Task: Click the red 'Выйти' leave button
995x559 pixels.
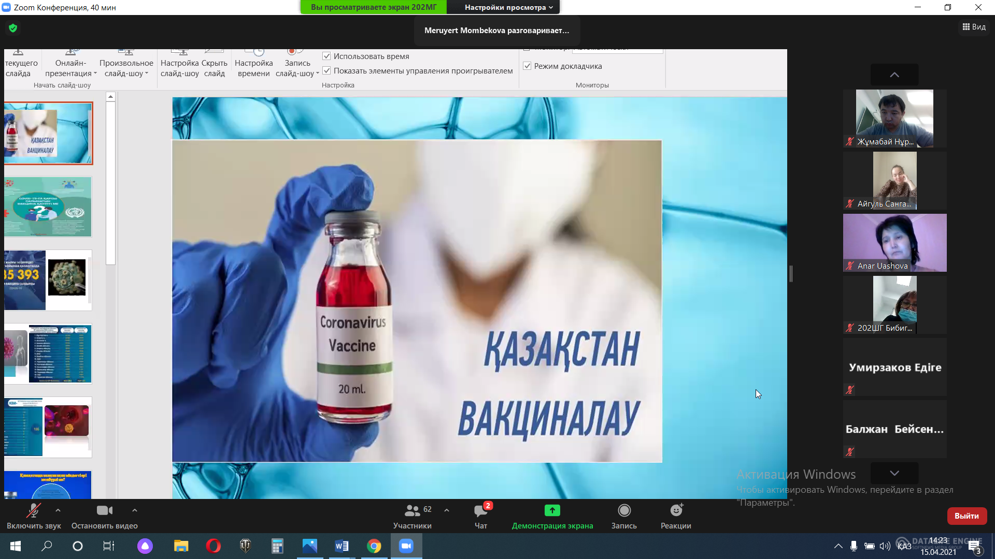Action: (966, 516)
